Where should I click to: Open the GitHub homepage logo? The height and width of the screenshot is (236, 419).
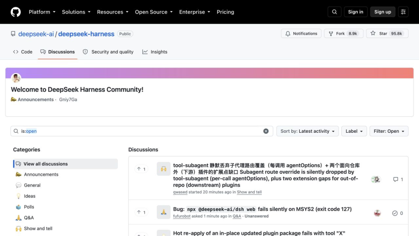click(x=16, y=12)
